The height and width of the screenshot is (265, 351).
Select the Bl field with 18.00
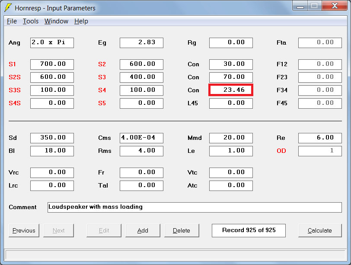(52, 151)
